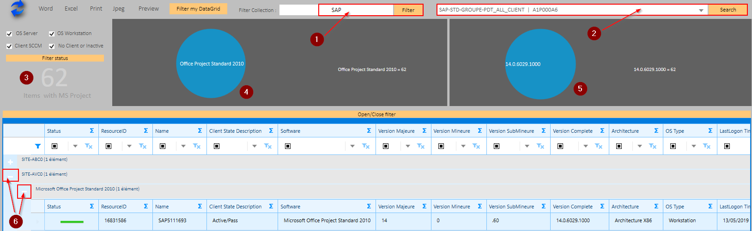This screenshot has width=752, height=231.
Task: Open the Status filter dropdown arrow
Action: point(75,146)
